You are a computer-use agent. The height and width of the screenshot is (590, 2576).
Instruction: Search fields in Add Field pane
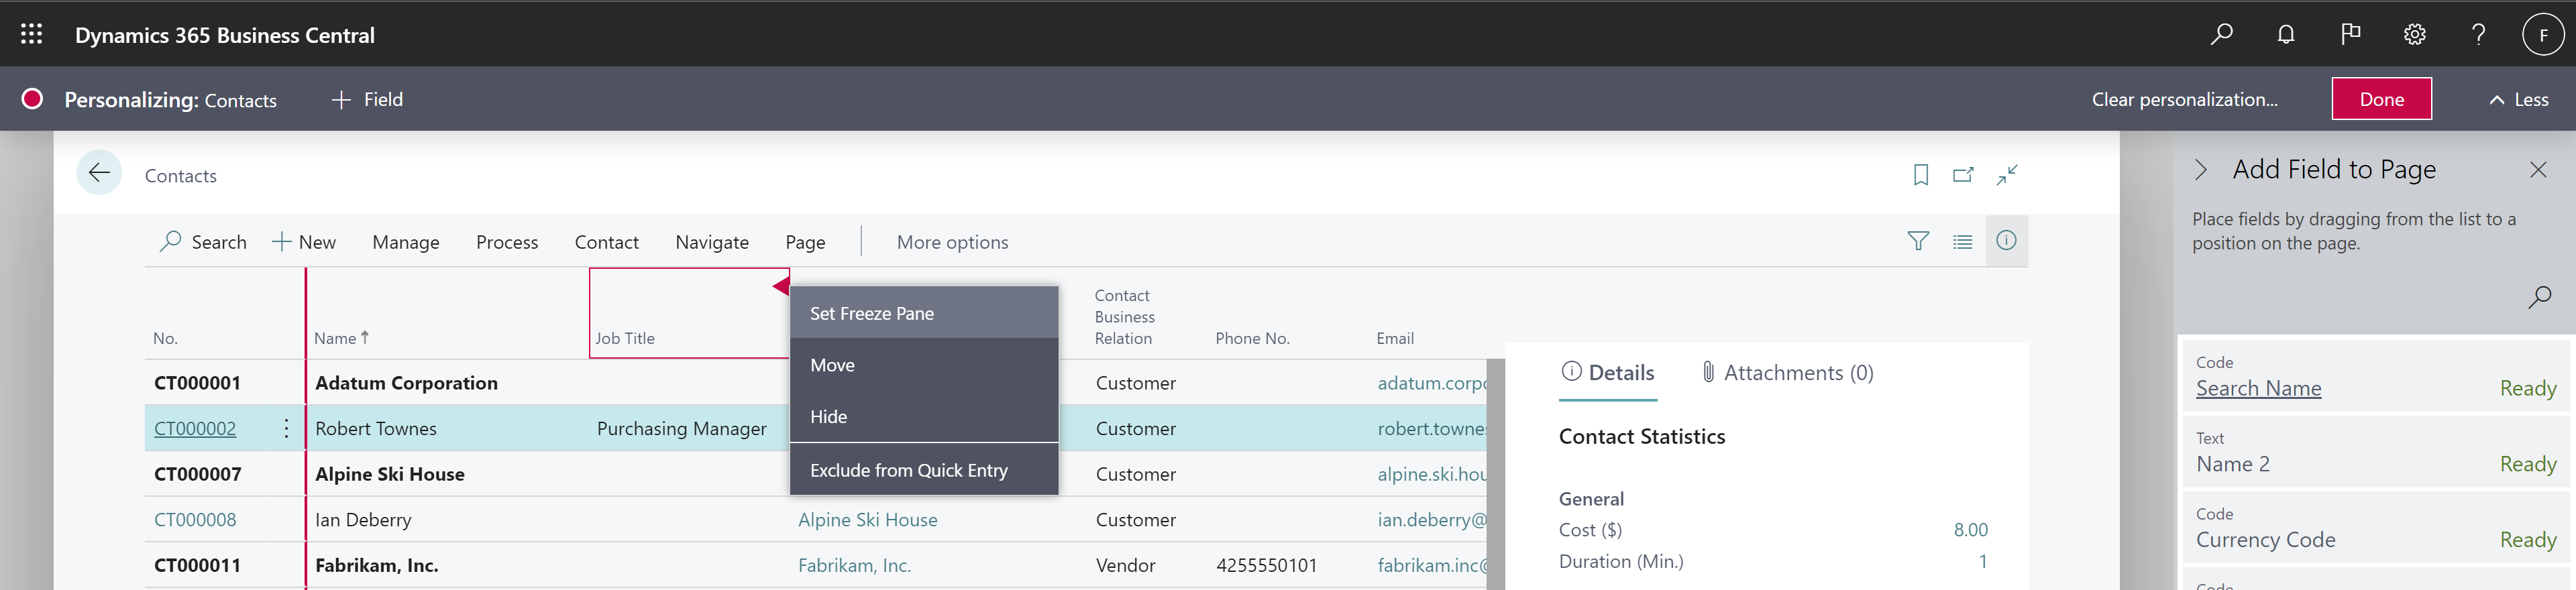[x=2538, y=297]
